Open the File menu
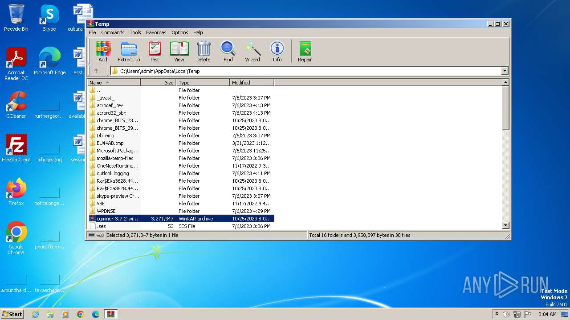The image size is (570, 320). [x=92, y=32]
